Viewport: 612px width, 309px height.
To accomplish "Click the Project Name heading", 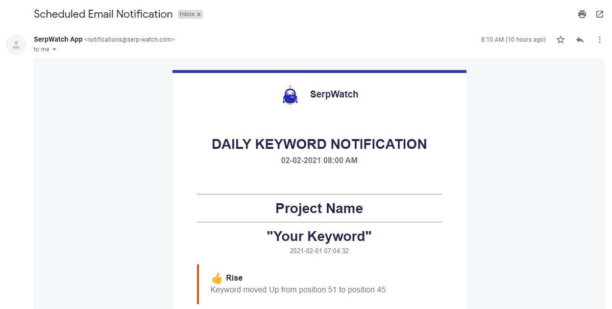I will click(319, 208).
